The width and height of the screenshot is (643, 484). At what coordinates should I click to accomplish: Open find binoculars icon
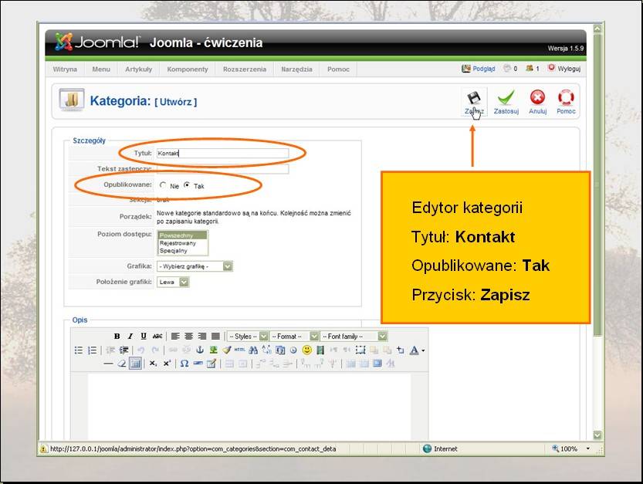point(253,350)
